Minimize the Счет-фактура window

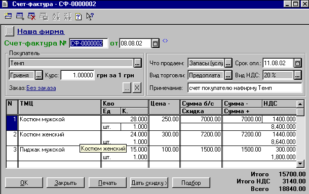tap(287, 4)
